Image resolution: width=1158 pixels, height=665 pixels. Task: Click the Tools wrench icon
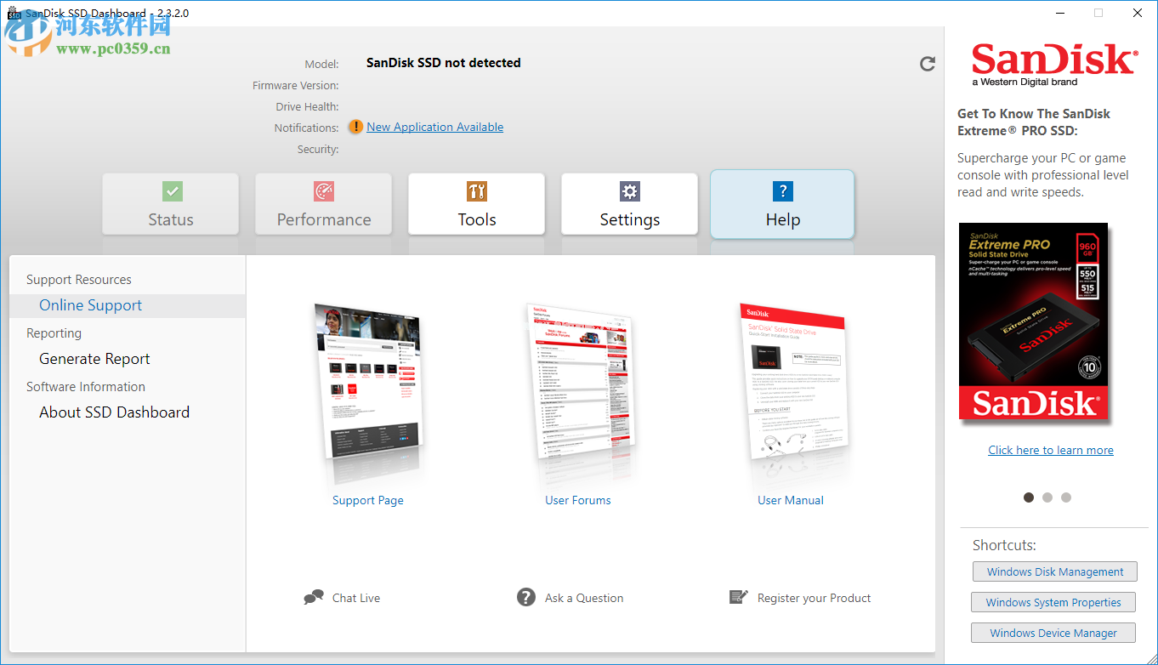pyautogui.click(x=477, y=190)
